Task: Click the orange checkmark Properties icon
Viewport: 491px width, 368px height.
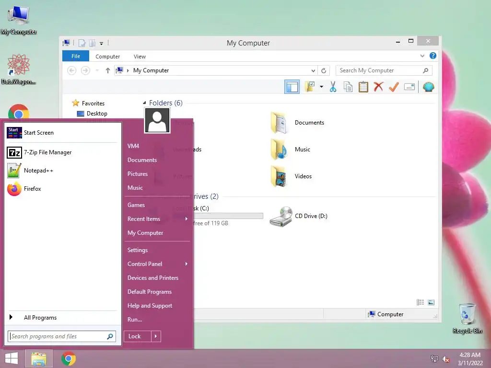Action: tap(394, 87)
